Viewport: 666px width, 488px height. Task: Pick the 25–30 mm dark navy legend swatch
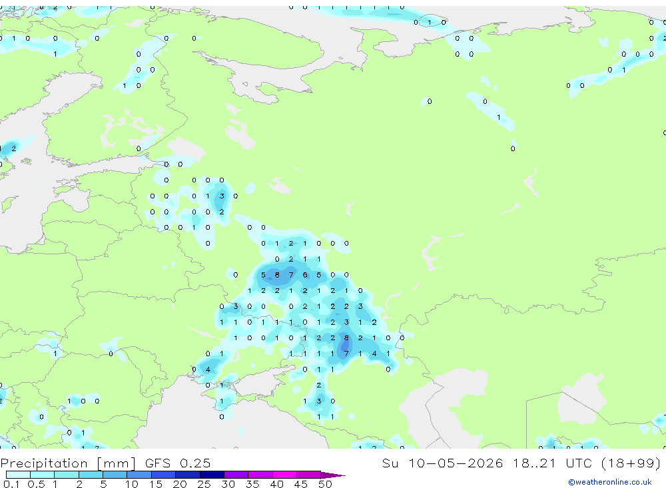pyautogui.click(x=212, y=475)
